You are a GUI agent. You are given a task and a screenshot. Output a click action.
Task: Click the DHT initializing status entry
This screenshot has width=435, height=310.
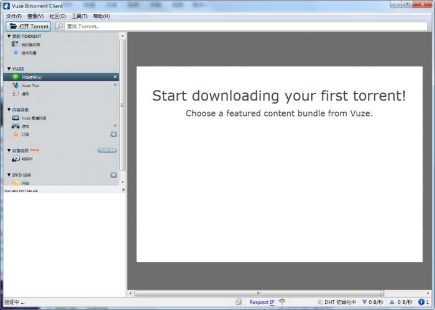pos(337,302)
